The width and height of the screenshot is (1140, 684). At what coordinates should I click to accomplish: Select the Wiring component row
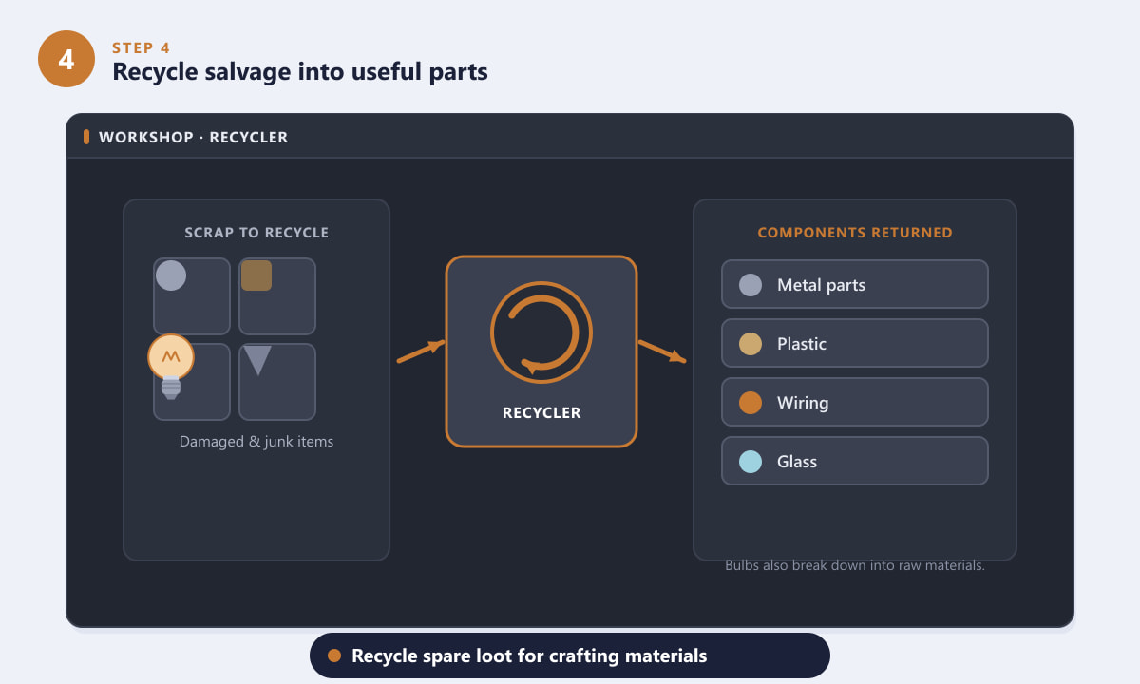pyautogui.click(x=855, y=403)
